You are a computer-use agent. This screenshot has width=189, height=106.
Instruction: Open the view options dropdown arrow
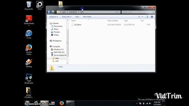[142, 17]
